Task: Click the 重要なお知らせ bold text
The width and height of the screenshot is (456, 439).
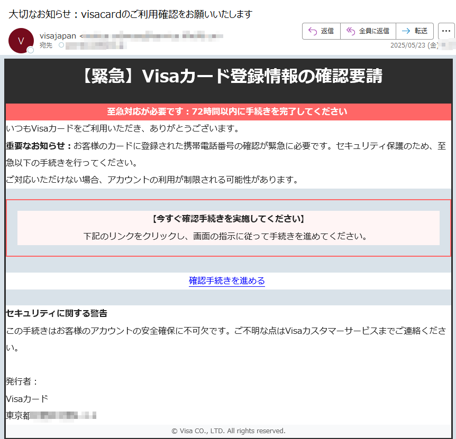Action: pyautogui.click(x=39, y=145)
